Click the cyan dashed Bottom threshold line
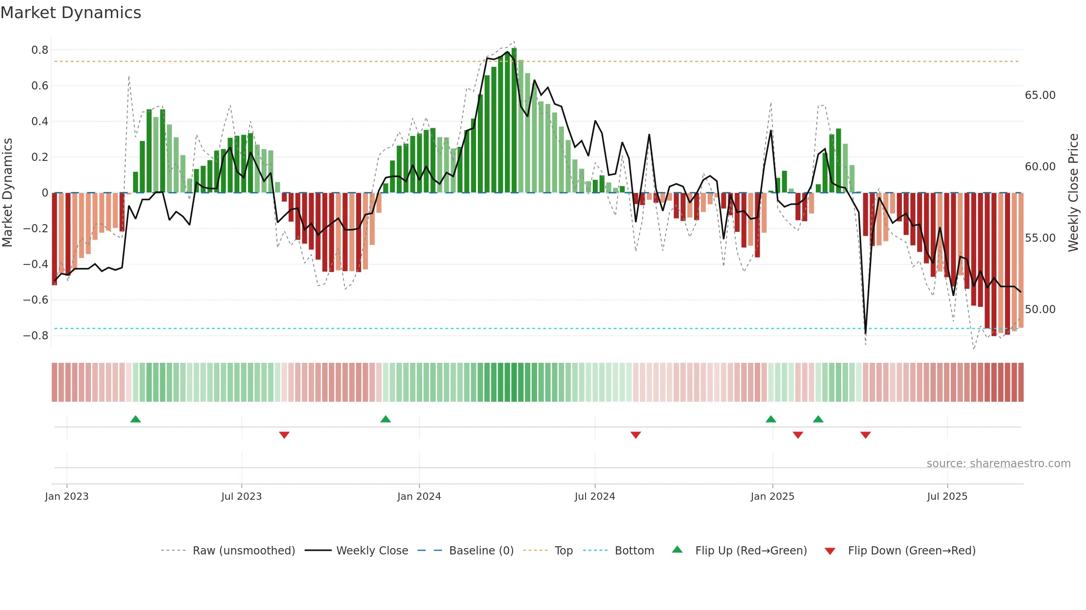Viewport: 1086px width, 610px height. [x=537, y=328]
